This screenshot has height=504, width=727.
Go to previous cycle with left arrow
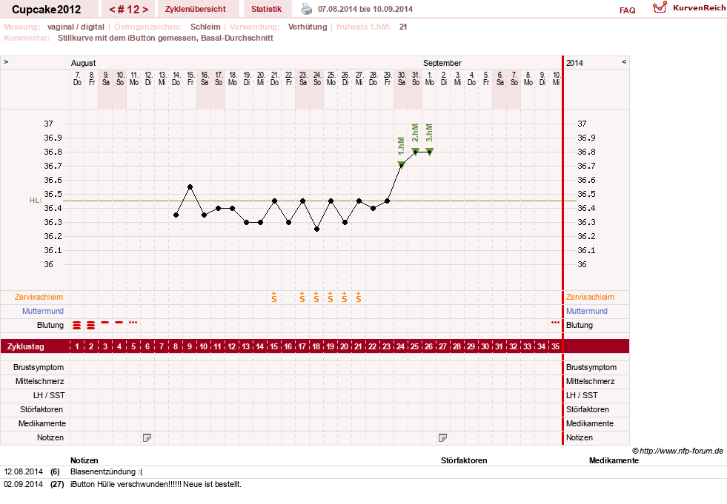112,10
